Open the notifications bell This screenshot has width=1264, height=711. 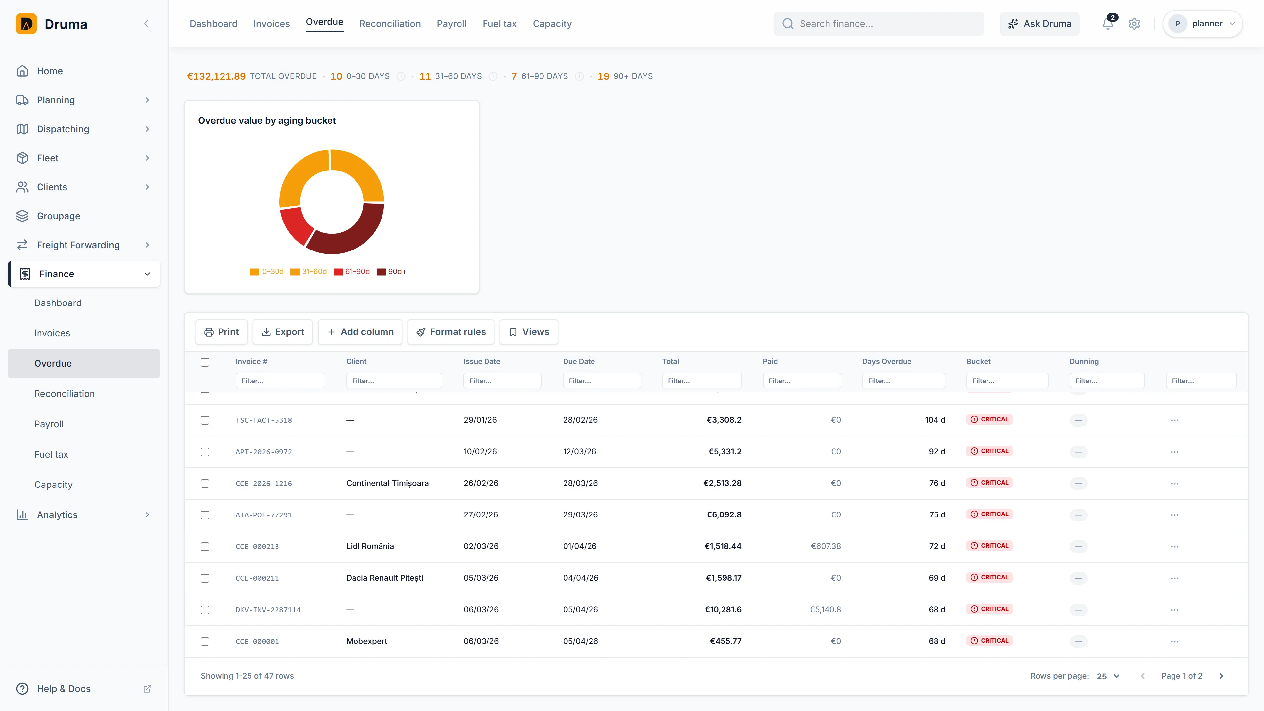click(x=1107, y=24)
